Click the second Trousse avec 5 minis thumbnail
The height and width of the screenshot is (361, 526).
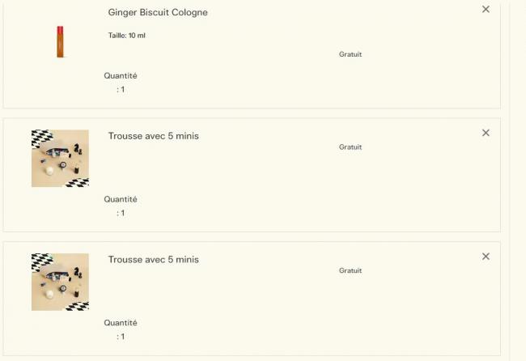60,282
